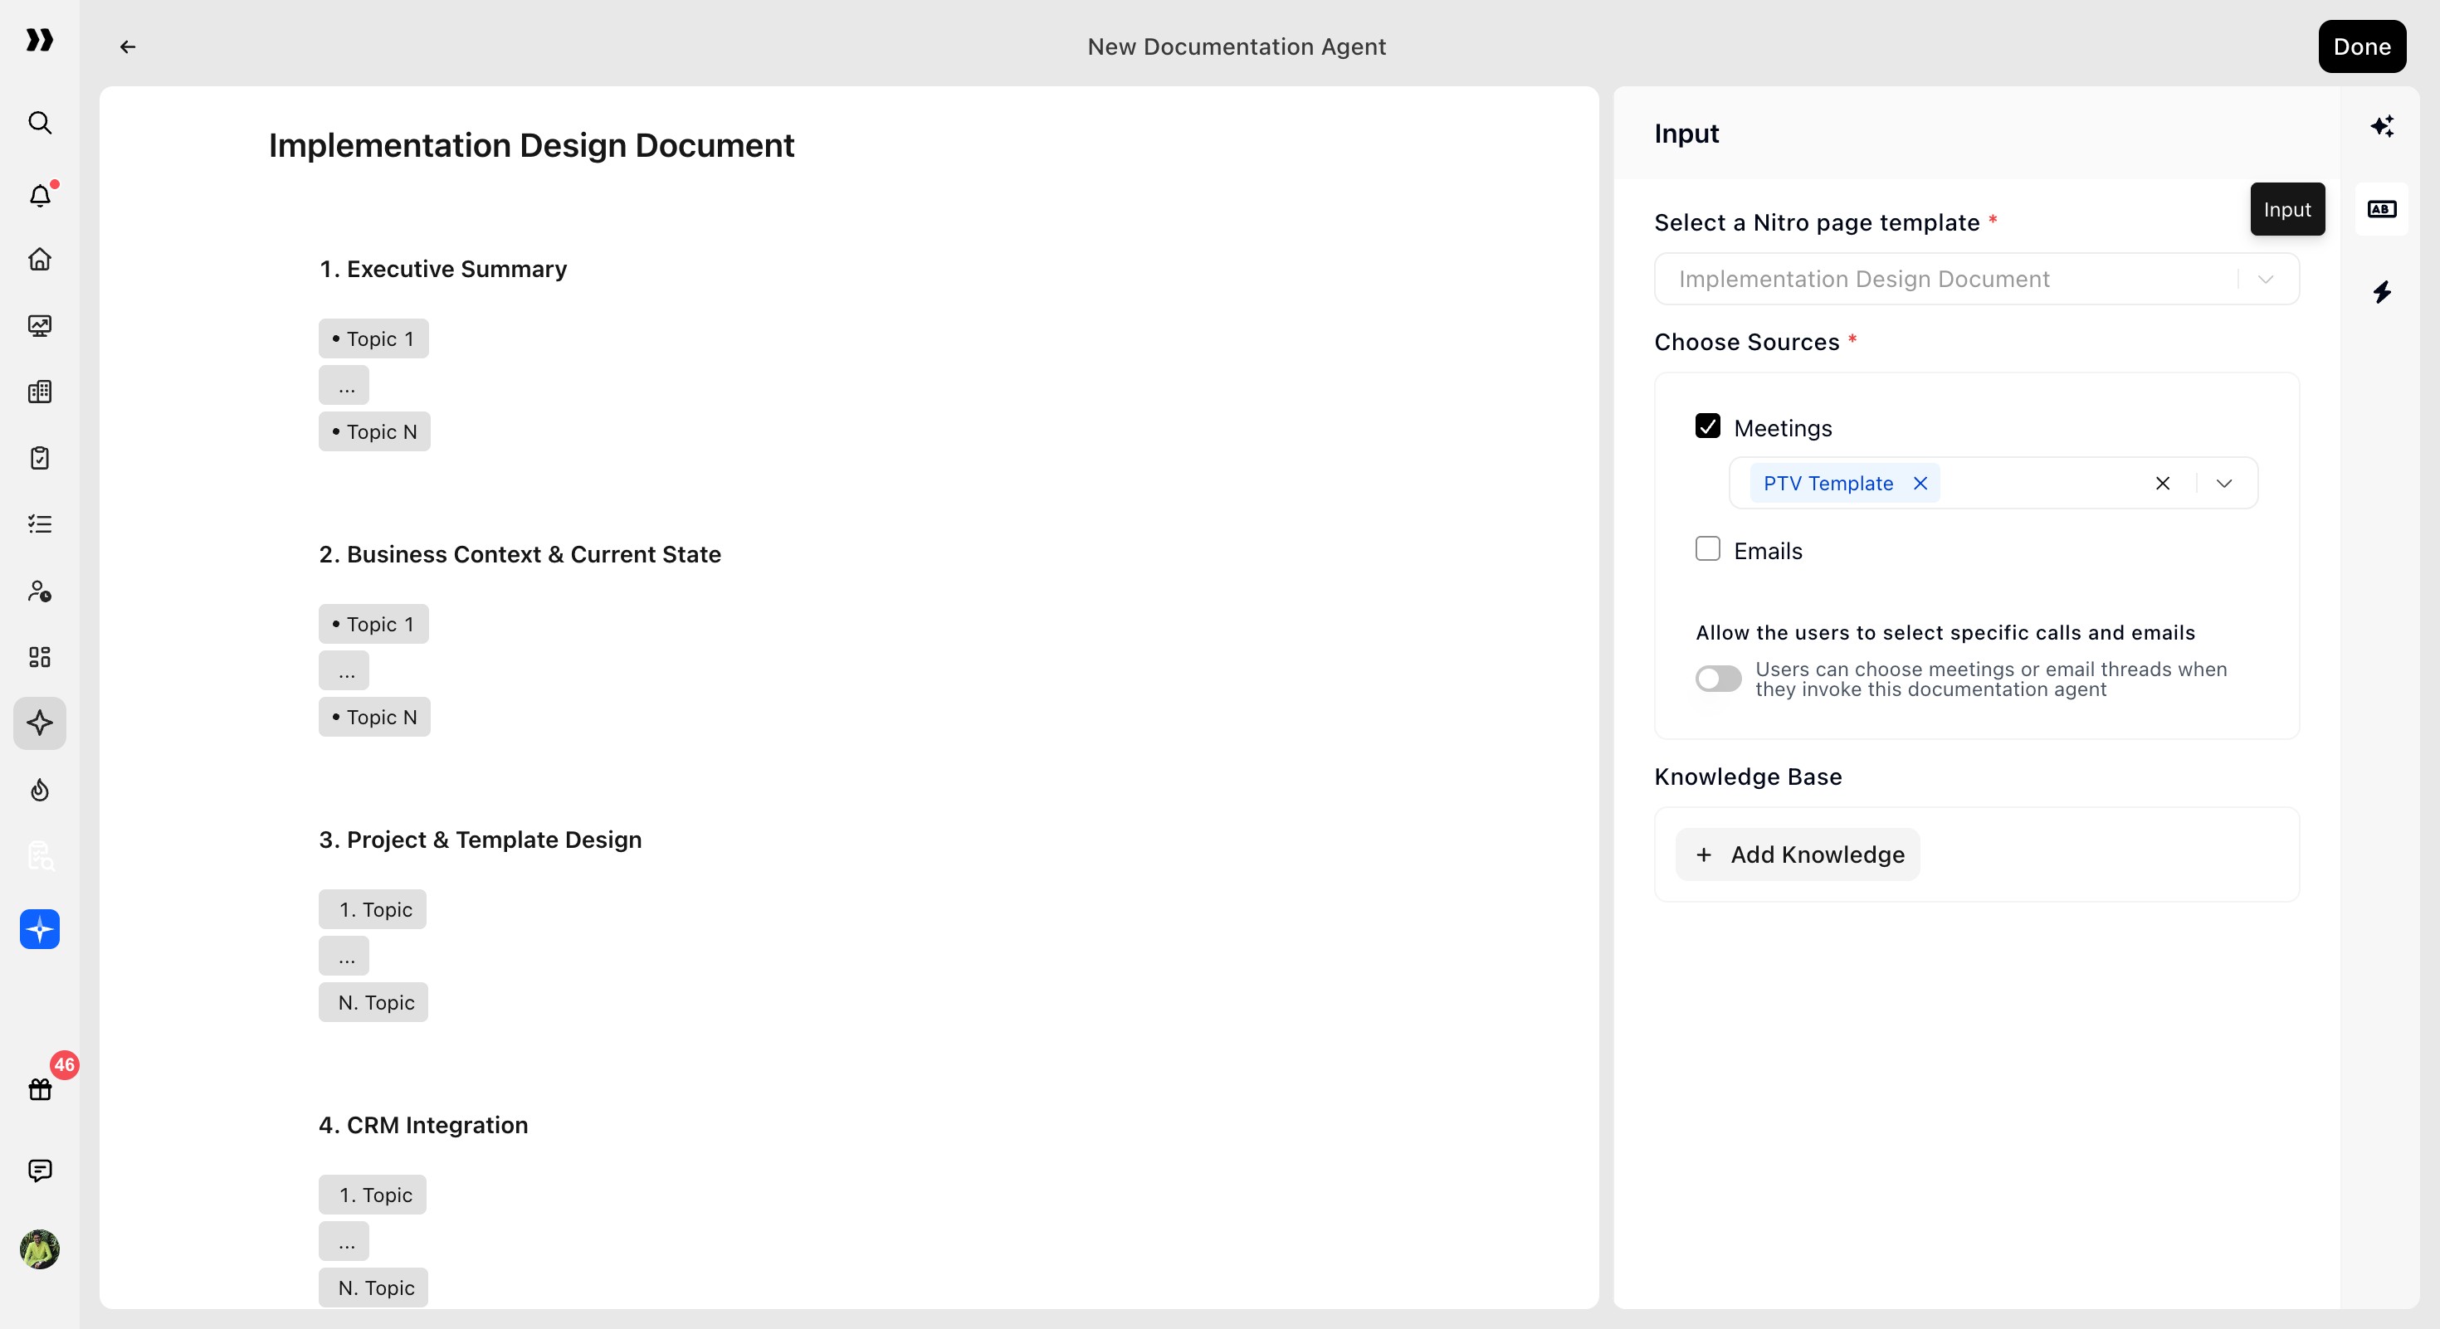This screenshot has width=2440, height=1329.
Task: Expand the meetings selection dropdown chevron
Action: coord(2224,484)
